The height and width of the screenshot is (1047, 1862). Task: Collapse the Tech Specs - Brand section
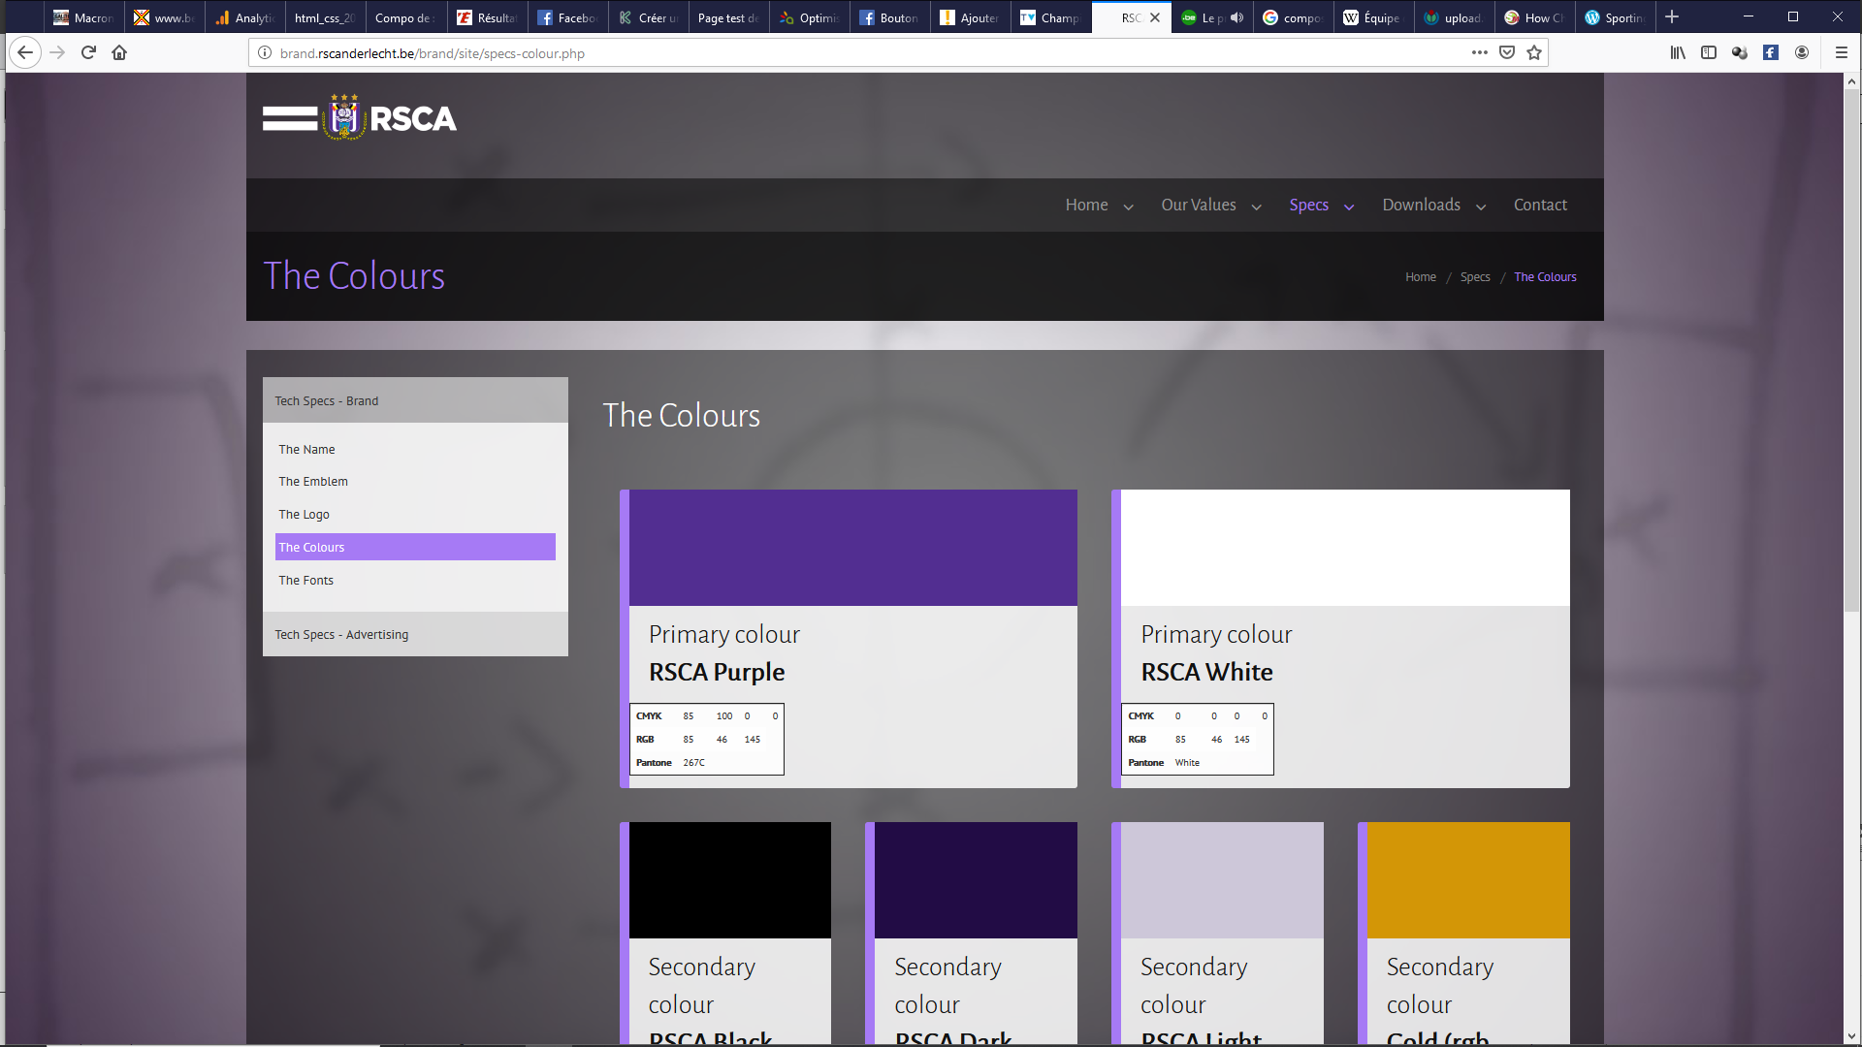coord(415,400)
